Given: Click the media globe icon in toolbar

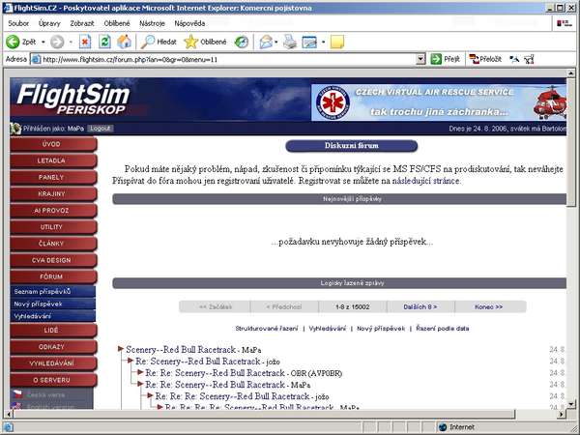Looking at the screenshot, I should [242, 42].
